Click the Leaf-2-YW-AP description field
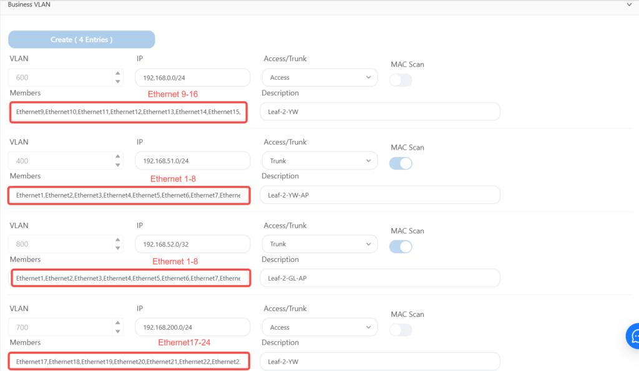Viewport: 639px width, 371px height. click(380, 195)
